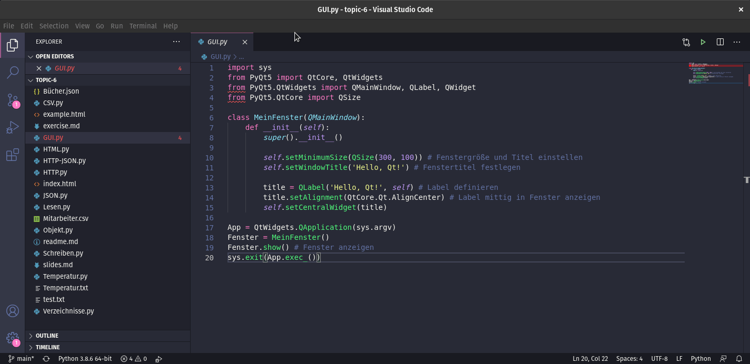Switch to the GUI.py editor tab

[216, 41]
